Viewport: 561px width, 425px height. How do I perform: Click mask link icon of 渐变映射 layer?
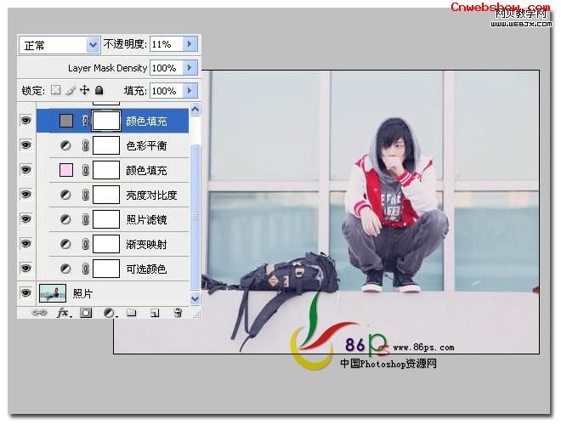point(85,244)
